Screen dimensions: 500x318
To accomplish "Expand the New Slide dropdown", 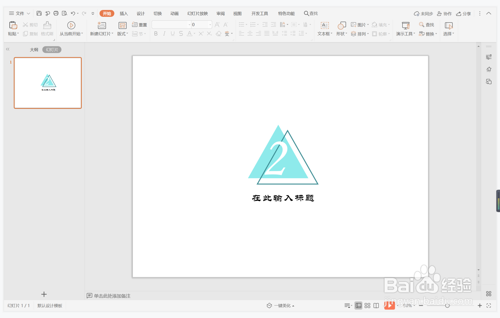I will (112, 34).
